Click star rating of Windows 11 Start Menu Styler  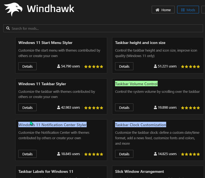pyautogui.click(x=93, y=67)
